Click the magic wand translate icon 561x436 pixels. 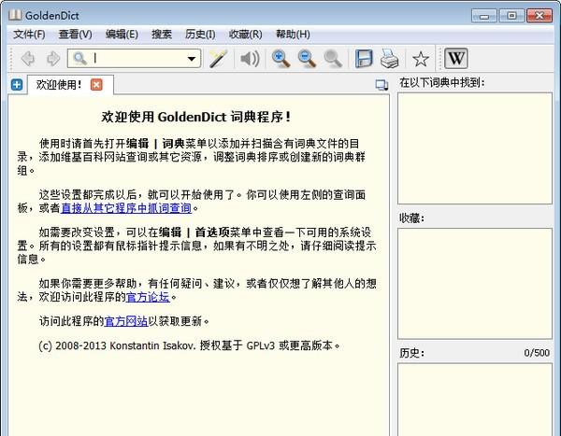point(218,58)
